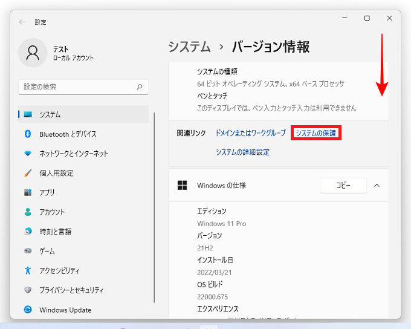The height and width of the screenshot is (329, 411).
Task: Click the Bluetooth icon in the sidebar
Action: (x=28, y=134)
